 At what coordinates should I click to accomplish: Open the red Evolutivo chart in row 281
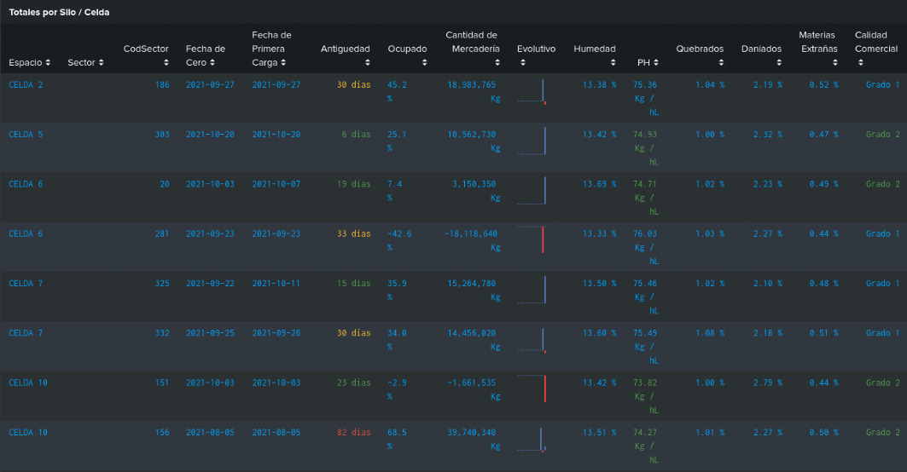coord(532,239)
